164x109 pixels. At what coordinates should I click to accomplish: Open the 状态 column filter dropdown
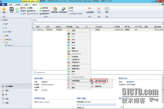54,27
